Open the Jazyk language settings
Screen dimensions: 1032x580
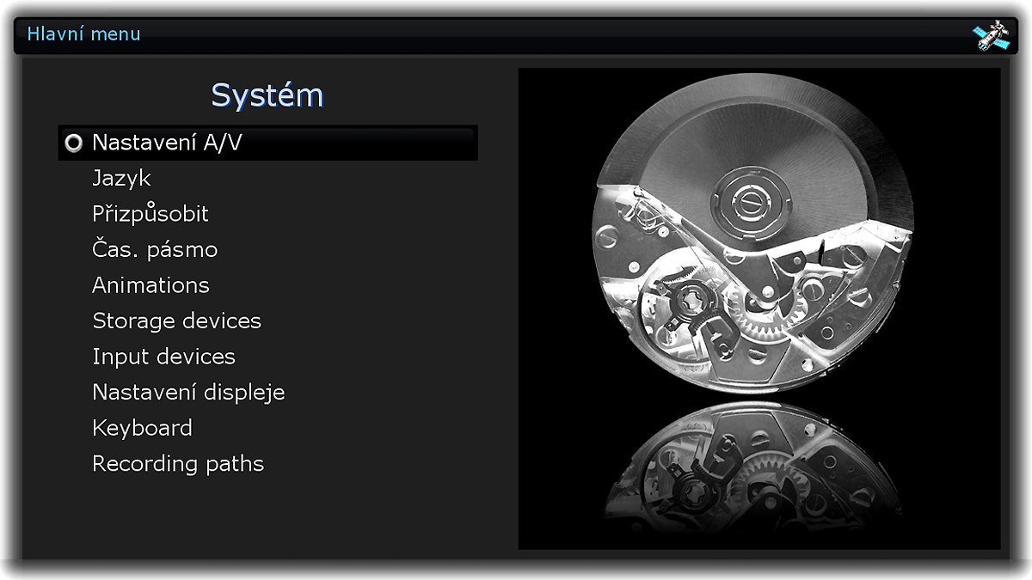121,179
